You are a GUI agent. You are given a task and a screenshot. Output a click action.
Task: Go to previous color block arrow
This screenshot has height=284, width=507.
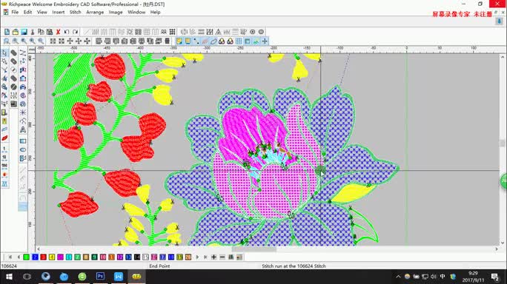click(x=19, y=257)
